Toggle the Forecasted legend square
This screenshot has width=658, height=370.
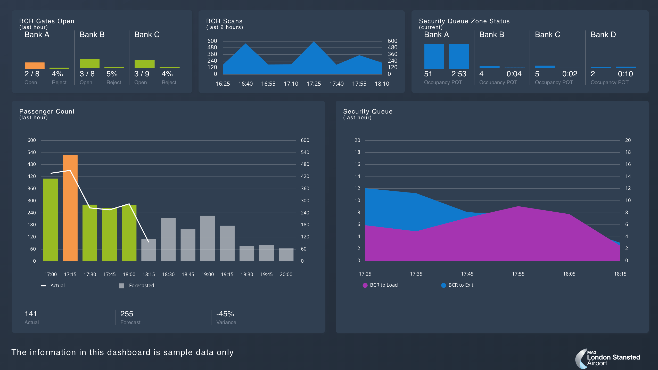(122, 286)
